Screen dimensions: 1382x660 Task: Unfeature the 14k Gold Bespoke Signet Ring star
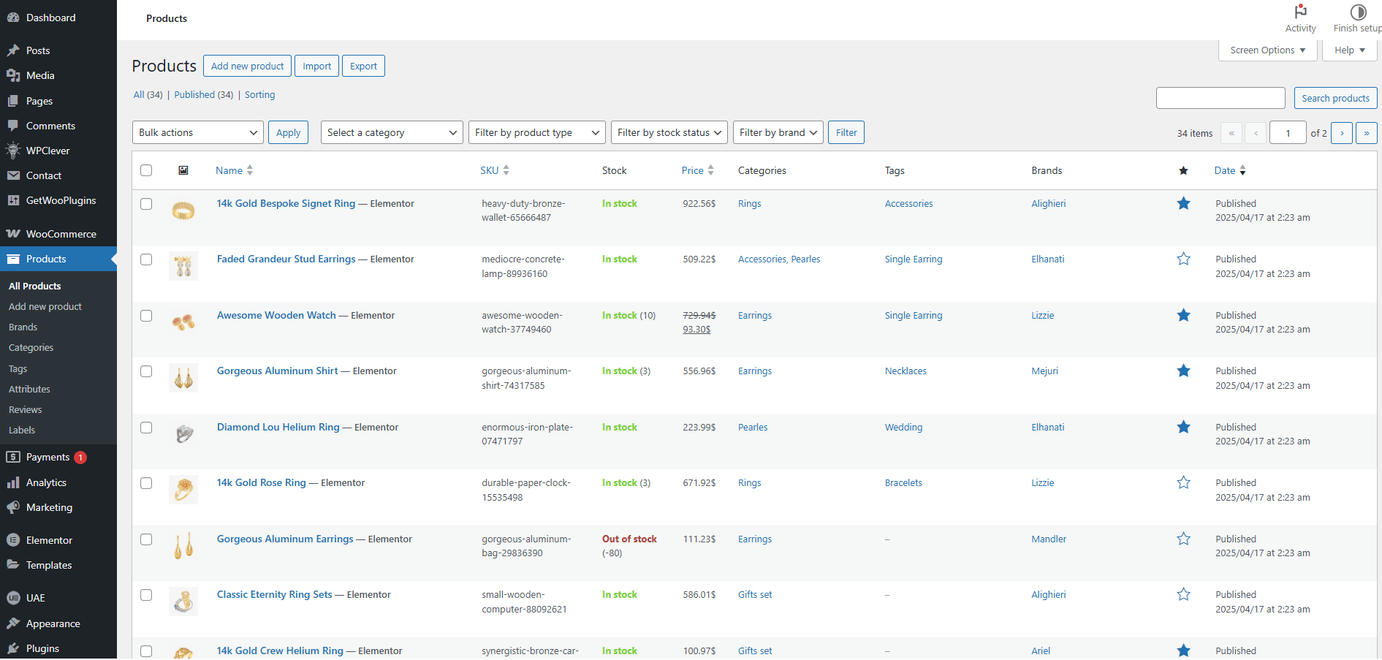pos(1183,204)
